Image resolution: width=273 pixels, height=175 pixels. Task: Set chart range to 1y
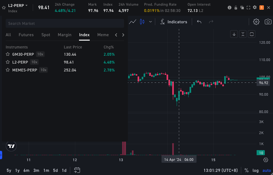17,171
